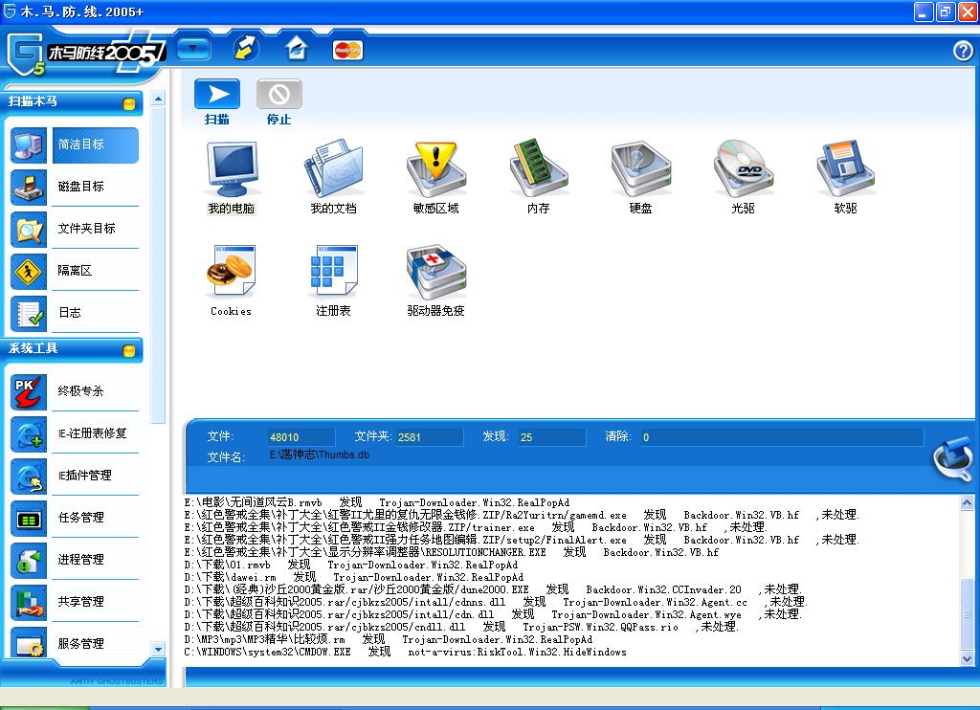
Task: Select result row with cdnns.dll
Action: point(497,602)
